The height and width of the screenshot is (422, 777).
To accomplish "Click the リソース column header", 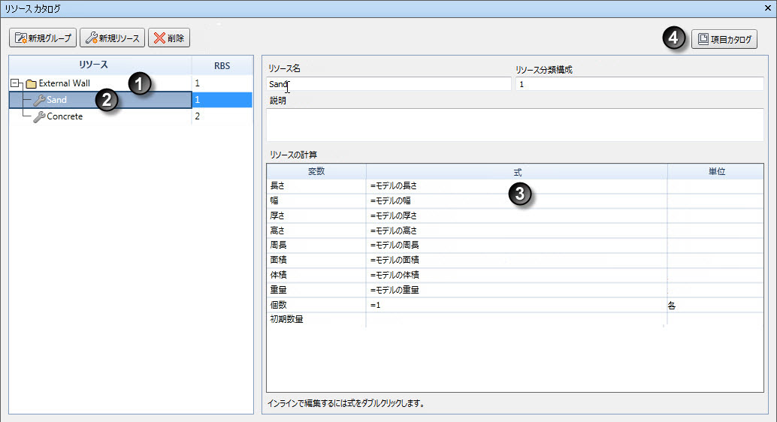I will click(x=100, y=65).
